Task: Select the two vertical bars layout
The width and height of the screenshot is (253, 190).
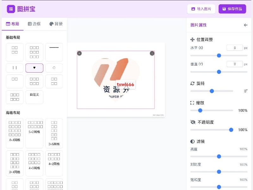Action: [x=15, y=68]
